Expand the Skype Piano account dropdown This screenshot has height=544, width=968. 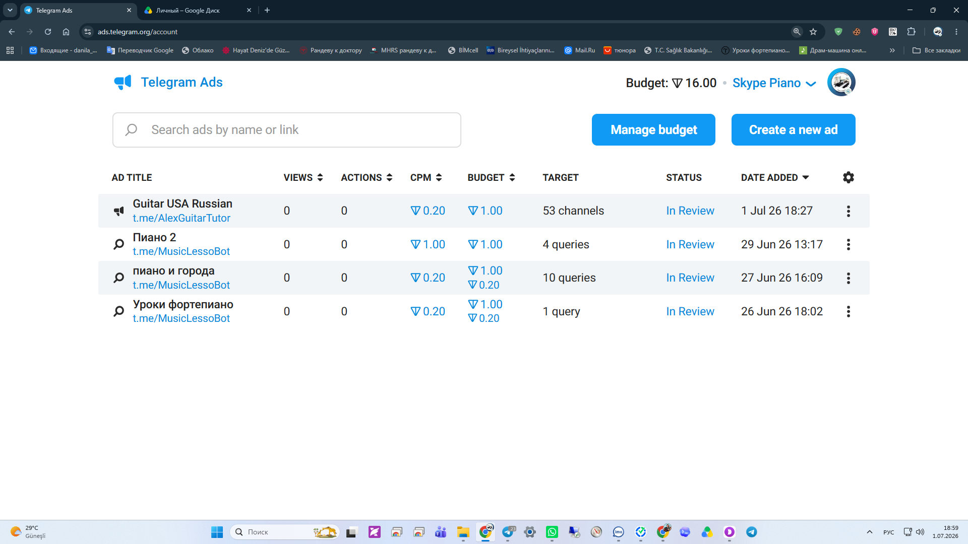click(774, 83)
